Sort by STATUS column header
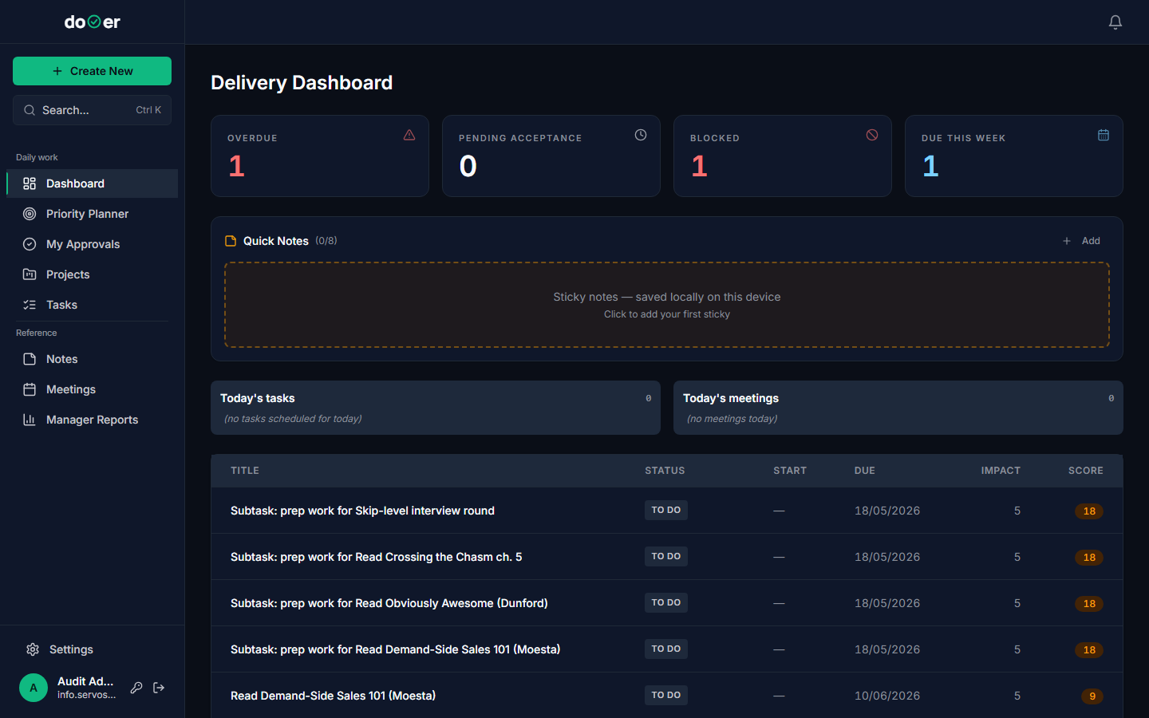Screen dimensions: 1149x718 pos(665,471)
